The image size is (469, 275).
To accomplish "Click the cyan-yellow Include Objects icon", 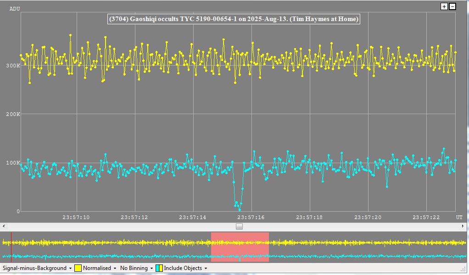I will tap(159, 268).
